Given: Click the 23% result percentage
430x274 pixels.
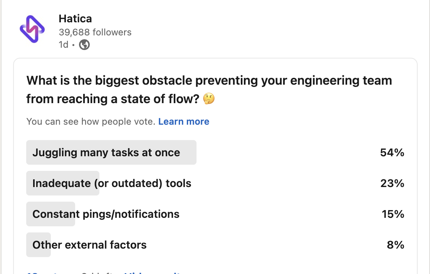Looking at the screenshot, I should tap(392, 183).
